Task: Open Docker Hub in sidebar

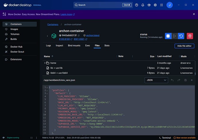Action: [20, 47]
